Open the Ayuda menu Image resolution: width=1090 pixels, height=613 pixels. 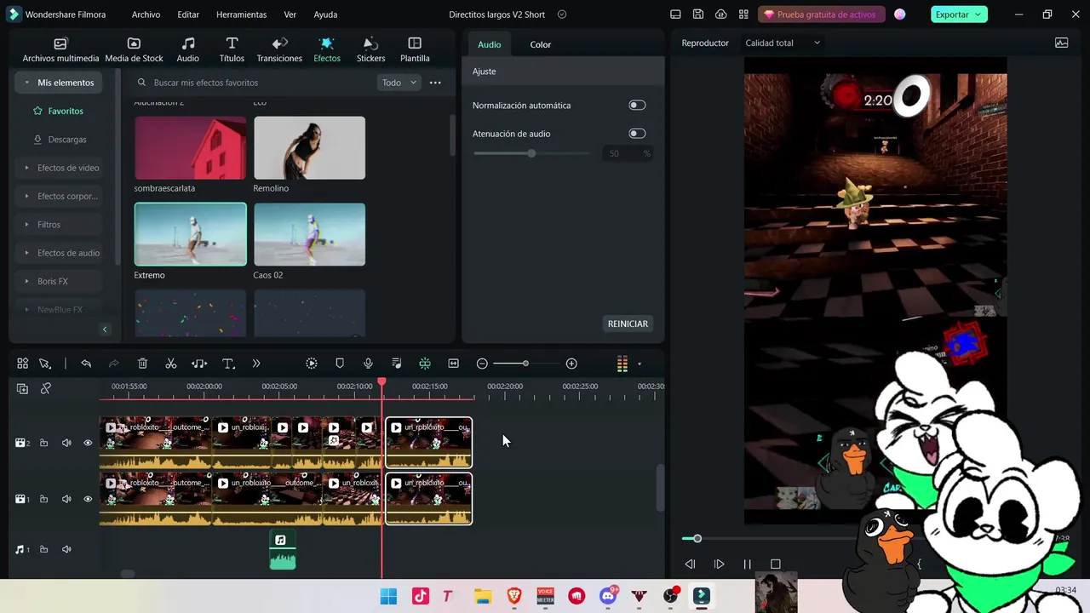[325, 14]
